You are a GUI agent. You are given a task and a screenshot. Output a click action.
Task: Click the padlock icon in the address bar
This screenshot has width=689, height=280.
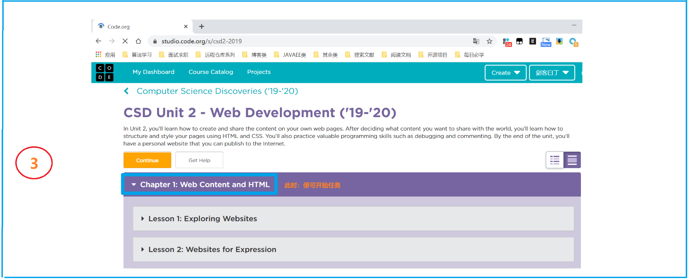[155, 41]
